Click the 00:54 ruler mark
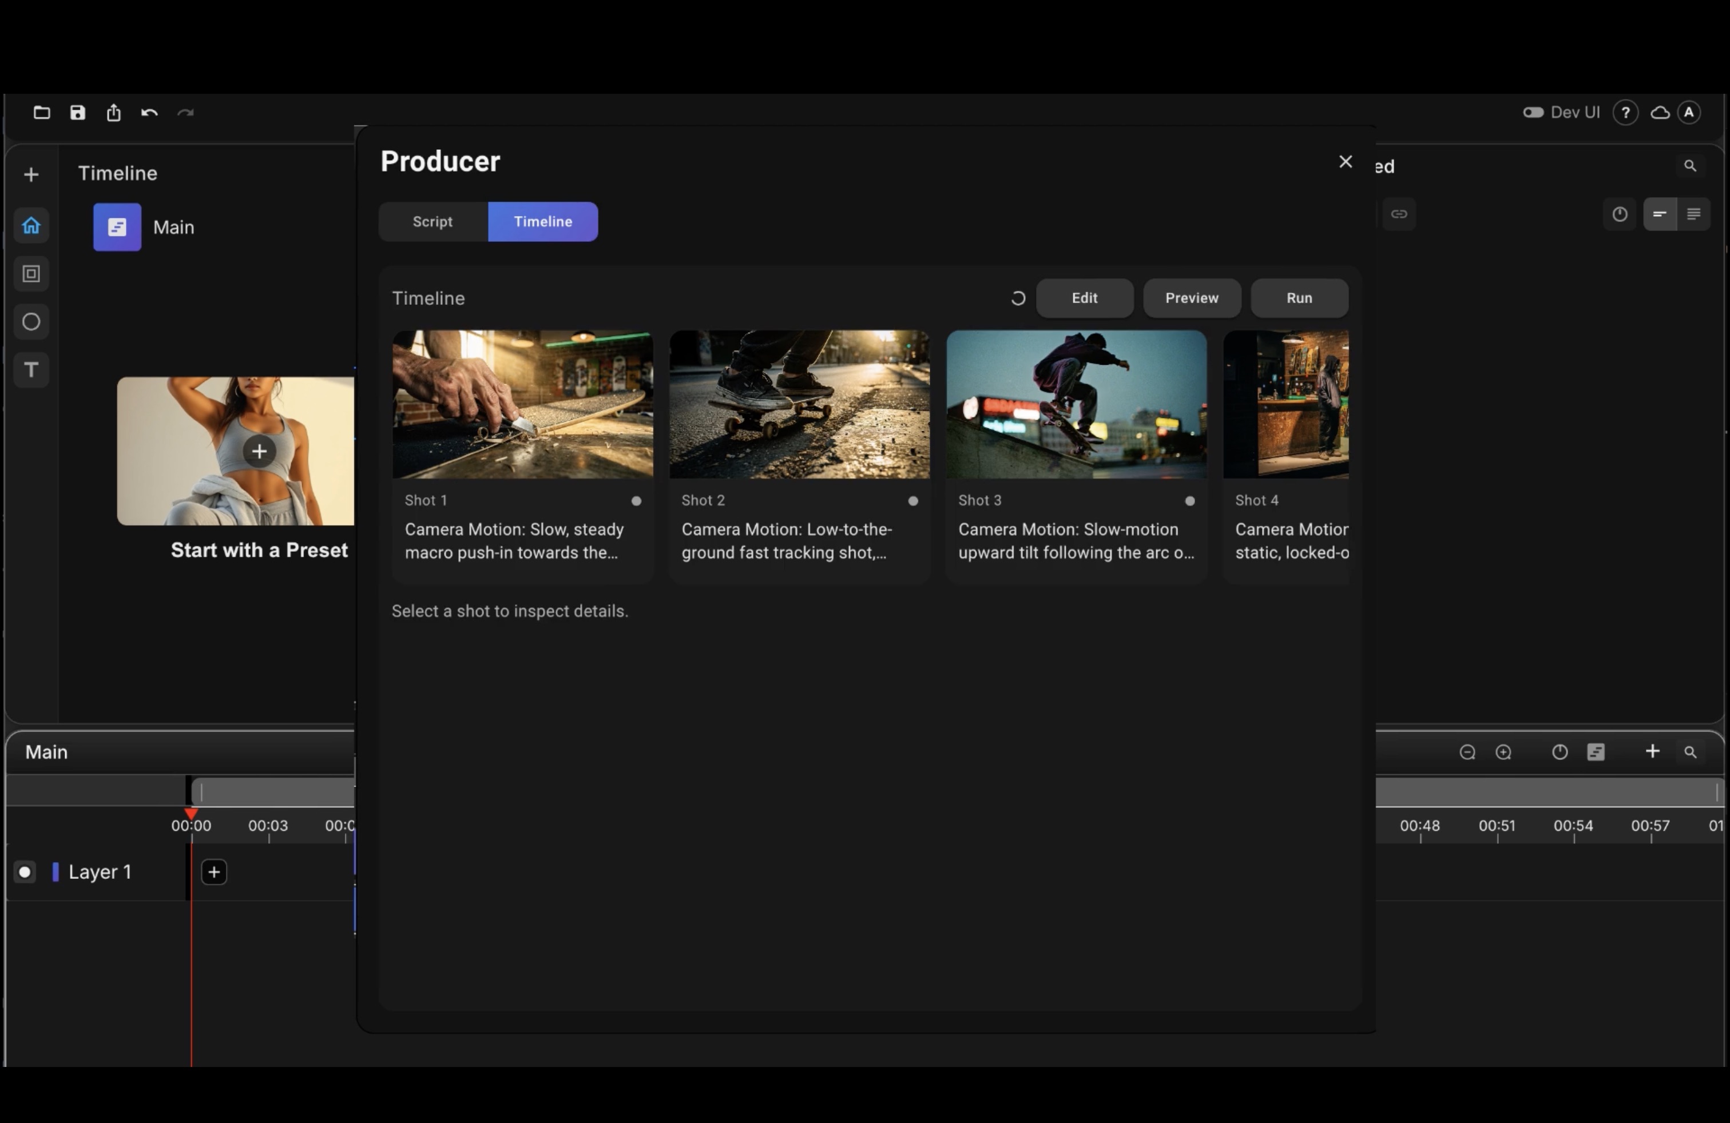 coord(1573,826)
